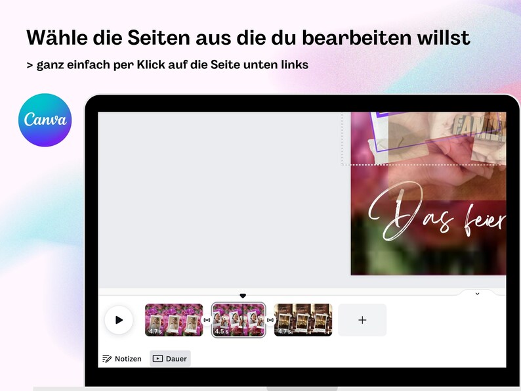
Task: Open the Notizen panel
Action: (122, 359)
